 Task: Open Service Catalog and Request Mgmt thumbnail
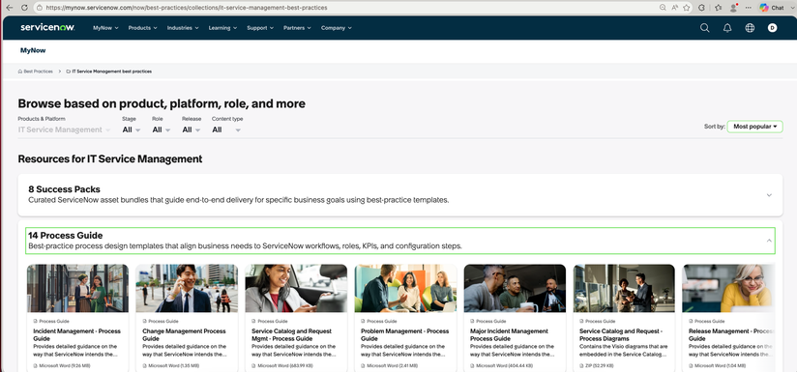pyautogui.click(x=296, y=288)
